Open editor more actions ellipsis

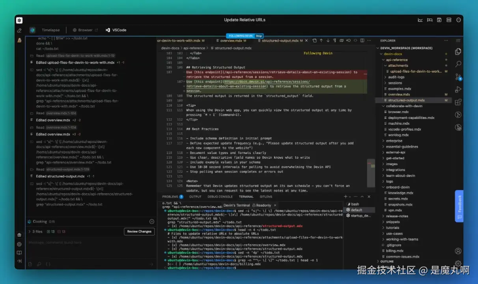(x=370, y=40)
